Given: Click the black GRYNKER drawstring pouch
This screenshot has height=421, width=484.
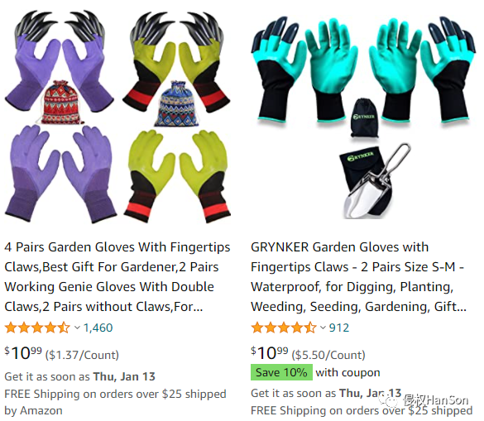Looking at the screenshot, I should [x=364, y=117].
